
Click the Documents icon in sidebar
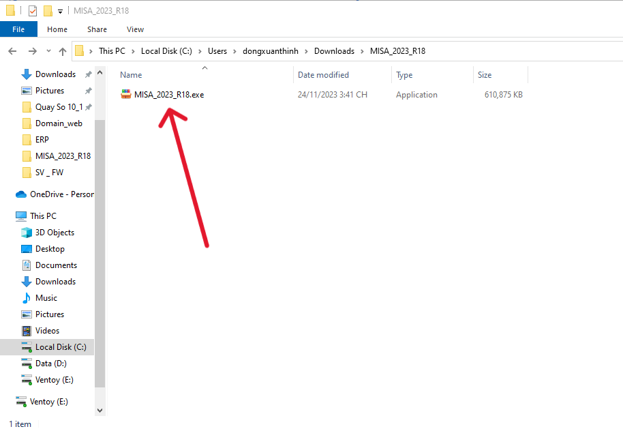[26, 265]
